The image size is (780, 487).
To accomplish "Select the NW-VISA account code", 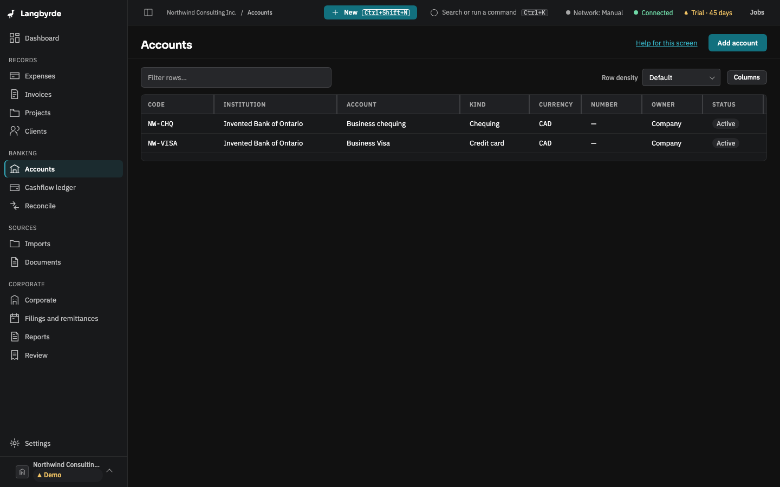I will pos(162,143).
